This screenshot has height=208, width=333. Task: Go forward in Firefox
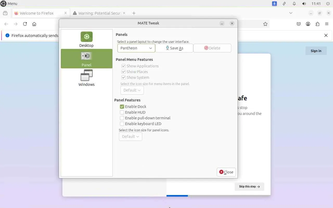tap(16, 24)
